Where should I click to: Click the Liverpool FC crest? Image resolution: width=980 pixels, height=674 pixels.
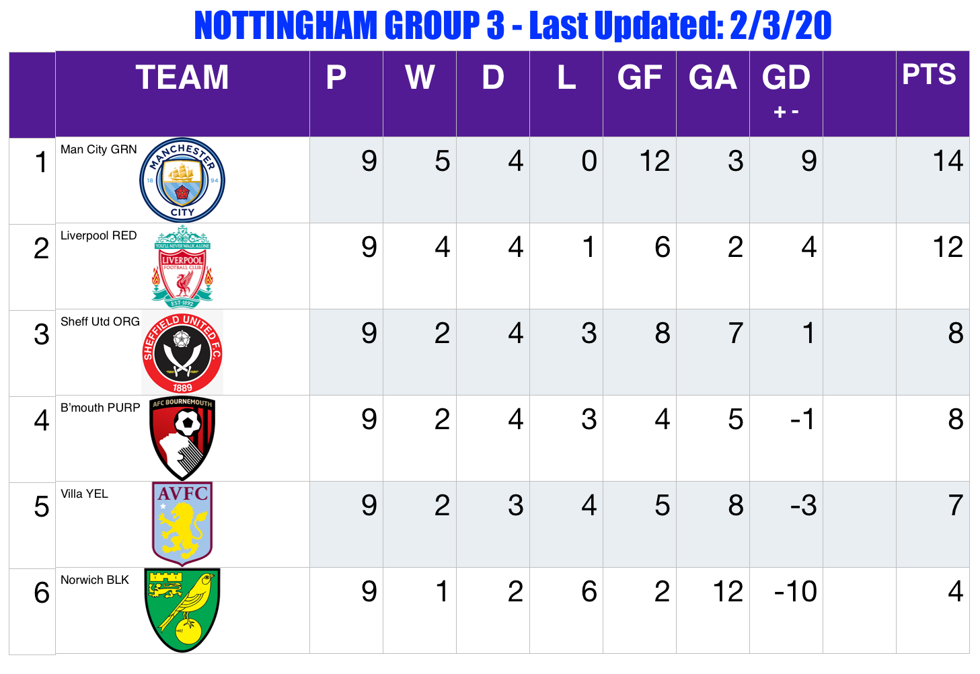pos(182,266)
